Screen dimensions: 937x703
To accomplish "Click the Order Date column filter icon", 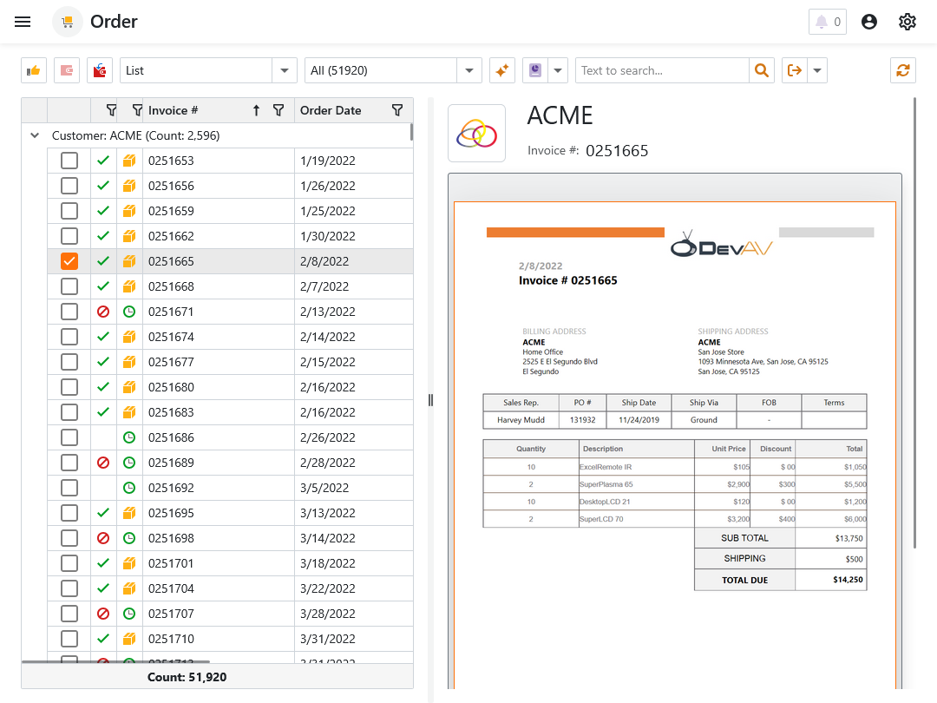I will pos(397,110).
